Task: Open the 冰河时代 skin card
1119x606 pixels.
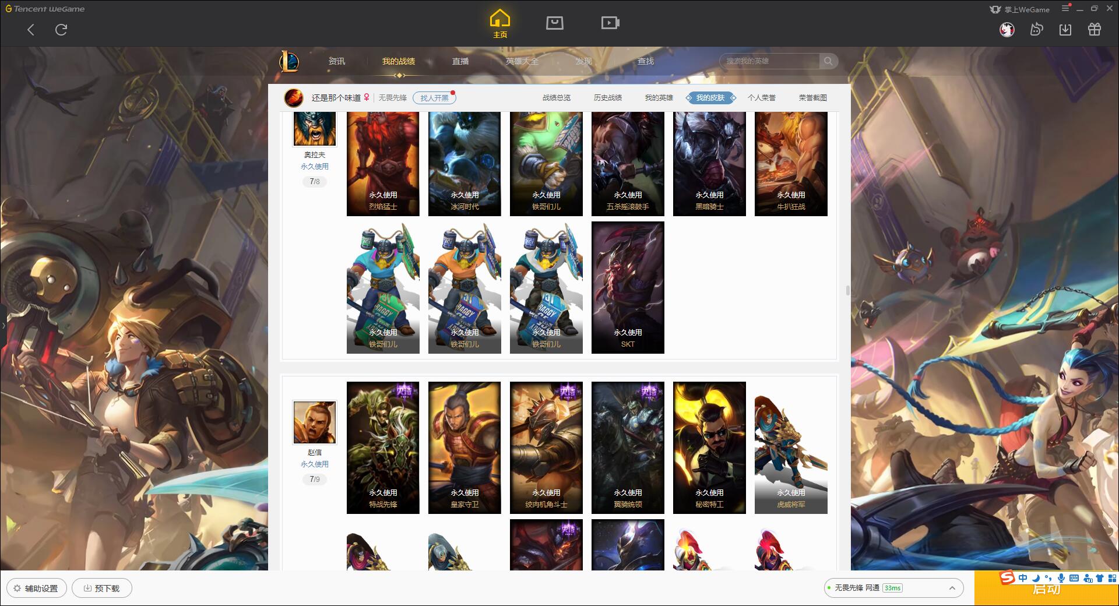Action: coord(465,164)
